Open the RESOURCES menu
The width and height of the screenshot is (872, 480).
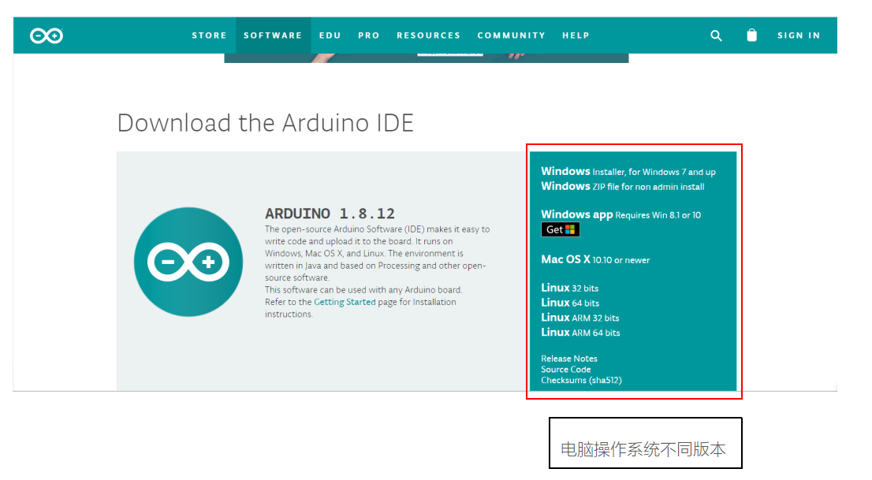(x=429, y=35)
